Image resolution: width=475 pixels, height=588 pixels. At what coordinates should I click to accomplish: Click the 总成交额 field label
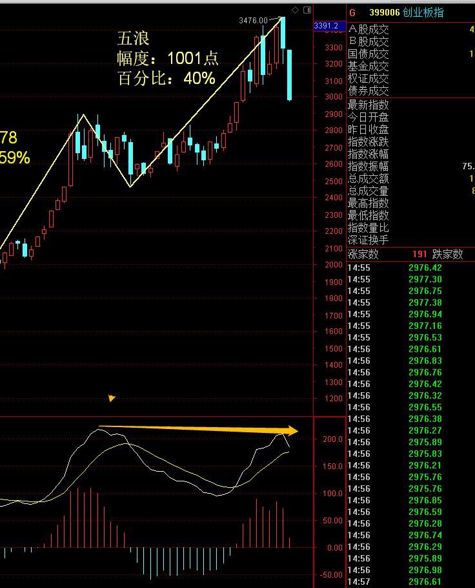point(369,178)
